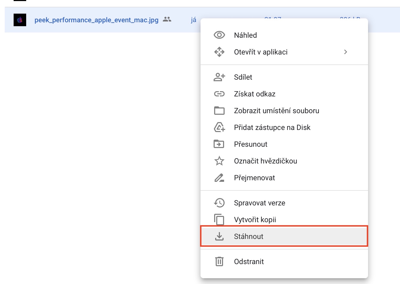Click the Drive shortcut icon for Přidat zástupce
The image size is (400, 284).
[x=219, y=127]
